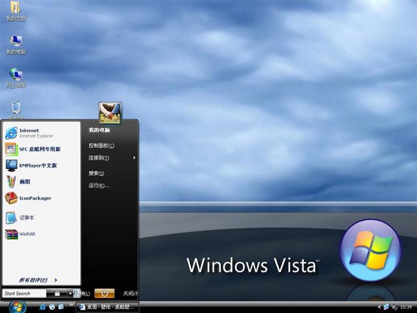Click the 关闭计 shut down text
The image size is (417, 313).
click(x=130, y=293)
